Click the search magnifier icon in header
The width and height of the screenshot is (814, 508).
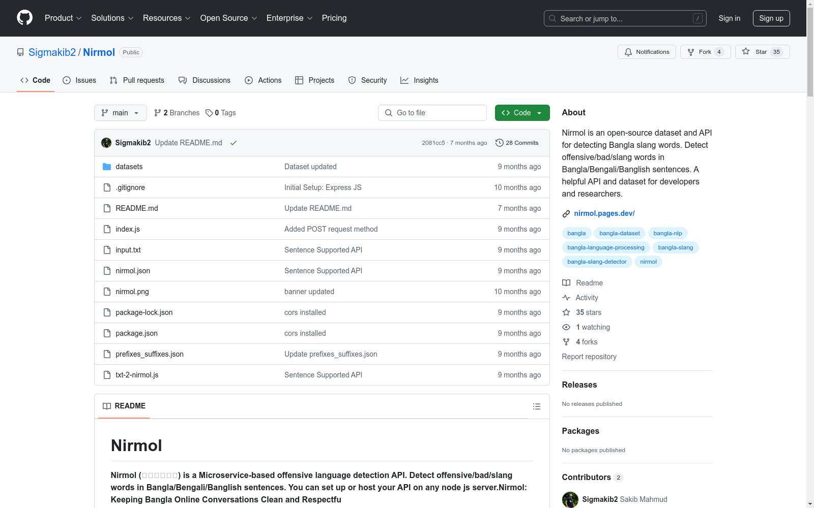(x=553, y=18)
